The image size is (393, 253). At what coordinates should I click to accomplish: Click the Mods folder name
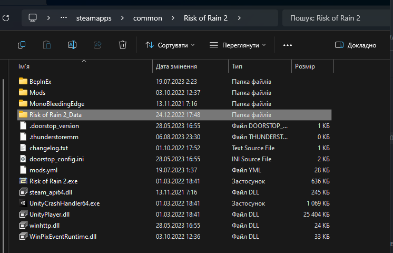pyautogui.click(x=37, y=93)
